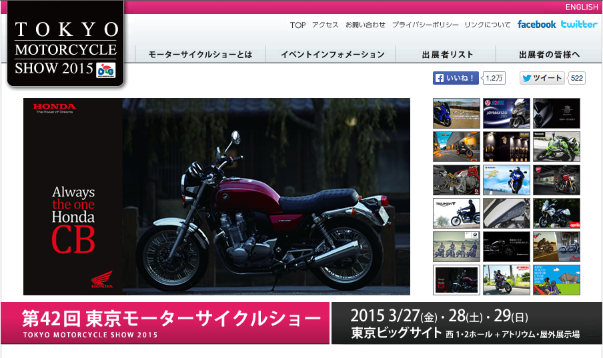Visit the facebook page logo link
The height and width of the screenshot is (358, 603).
pyautogui.click(x=536, y=25)
